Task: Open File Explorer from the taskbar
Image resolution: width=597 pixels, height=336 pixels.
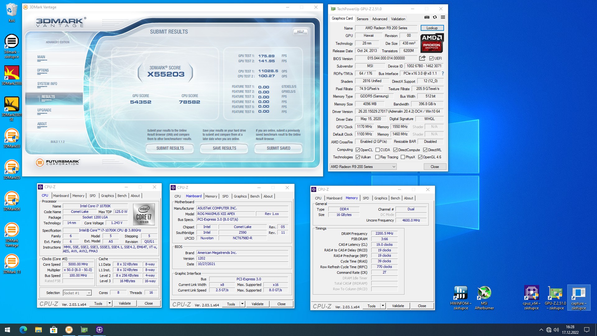Action: [38, 330]
